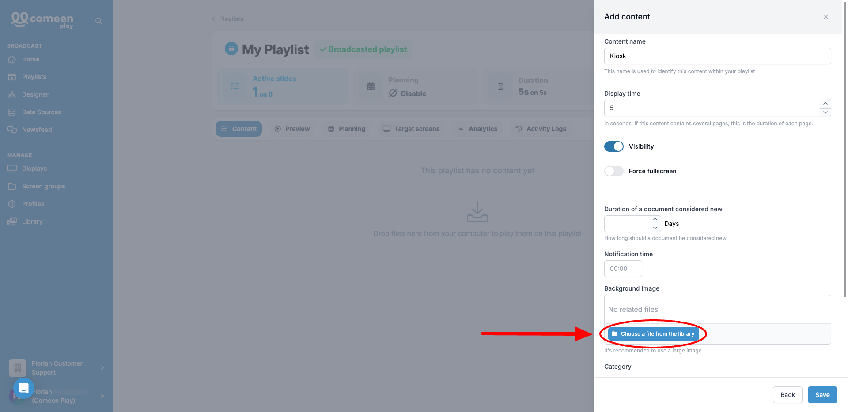The height and width of the screenshot is (412, 848).
Task: Toggle the Visibility switch off
Action: pos(614,146)
